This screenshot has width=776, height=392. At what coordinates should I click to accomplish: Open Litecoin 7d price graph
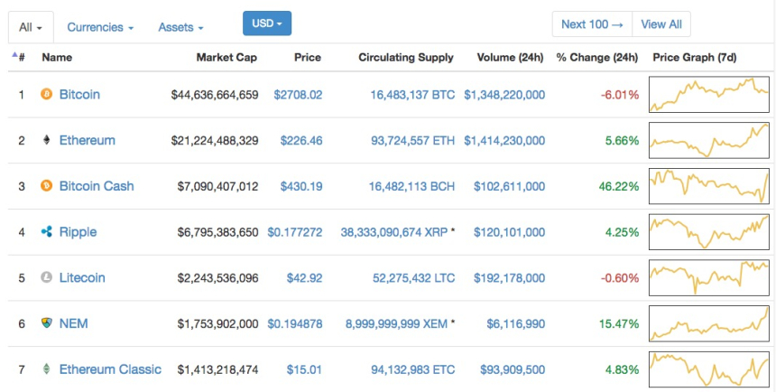pyautogui.click(x=709, y=277)
